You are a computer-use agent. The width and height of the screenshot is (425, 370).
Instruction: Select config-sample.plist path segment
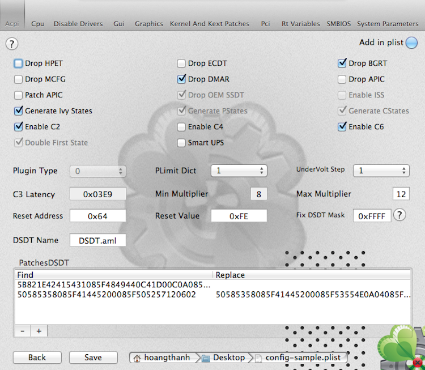pyautogui.click(x=303, y=358)
